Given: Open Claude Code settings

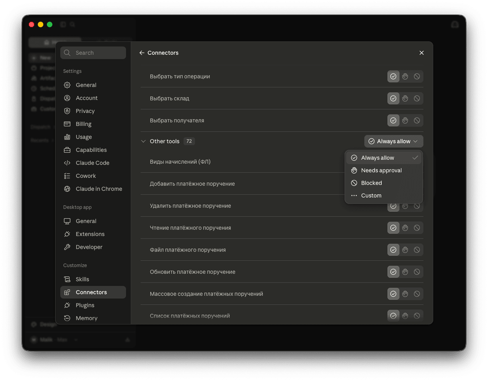Looking at the screenshot, I should 93,163.
